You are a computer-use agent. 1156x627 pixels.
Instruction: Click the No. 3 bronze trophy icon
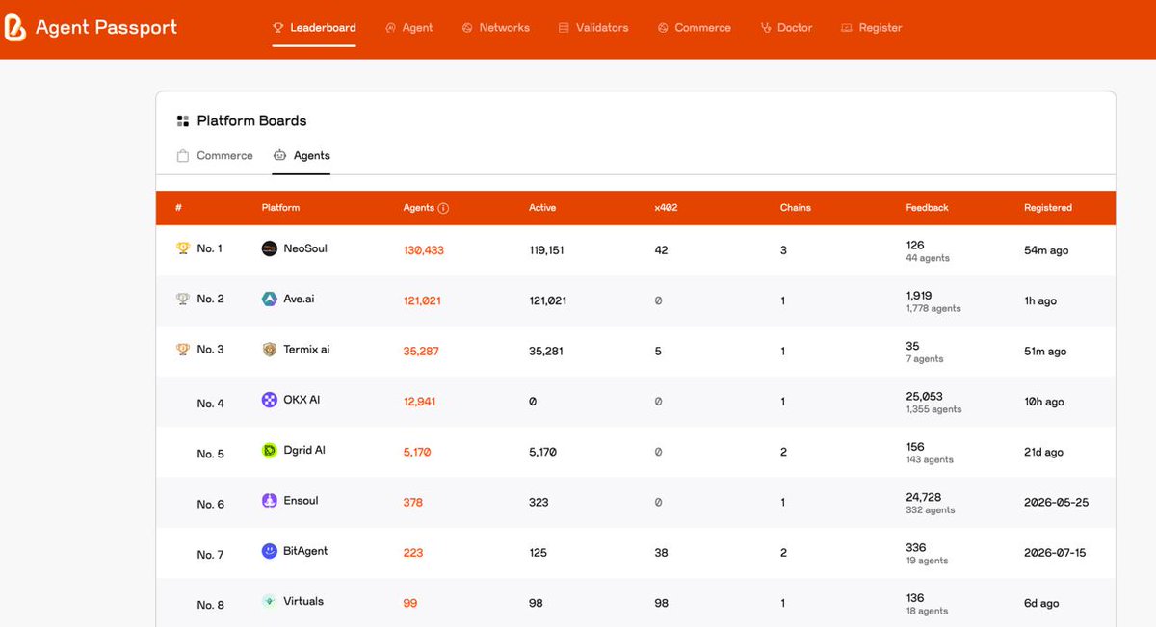tap(183, 350)
